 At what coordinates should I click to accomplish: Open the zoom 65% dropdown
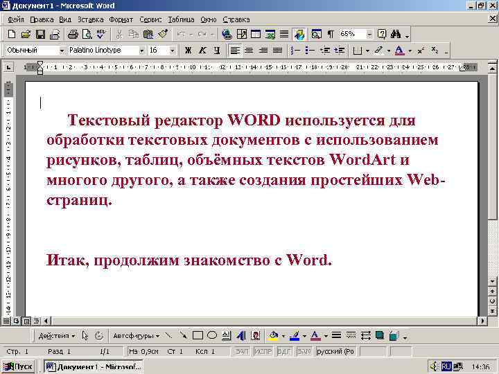click(x=369, y=34)
